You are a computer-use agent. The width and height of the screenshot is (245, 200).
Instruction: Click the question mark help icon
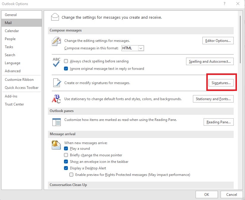click(x=224, y=4)
